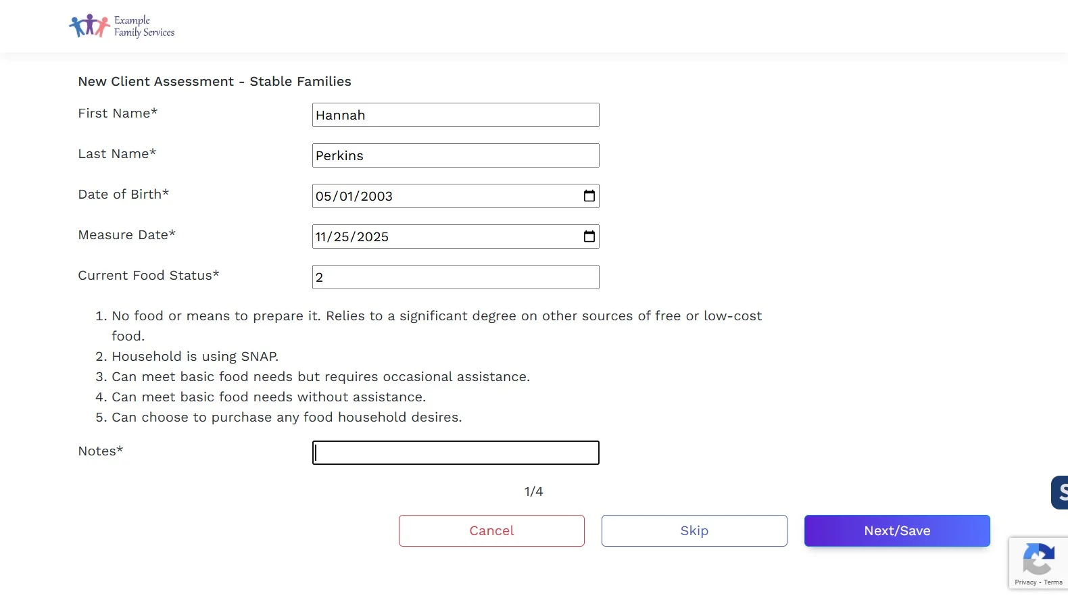This screenshot has width=1068, height=600.
Task: Click into the empty Notes field
Action: (456, 453)
